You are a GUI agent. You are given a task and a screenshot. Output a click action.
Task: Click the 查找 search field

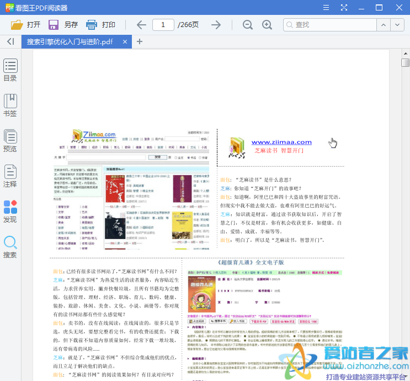coord(330,25)
